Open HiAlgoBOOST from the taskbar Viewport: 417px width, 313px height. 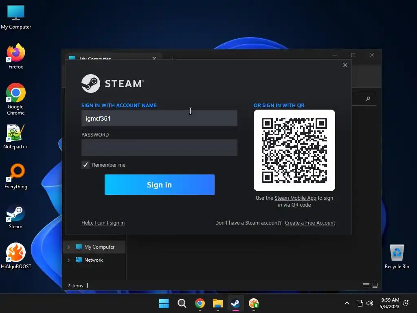(254, 303)
